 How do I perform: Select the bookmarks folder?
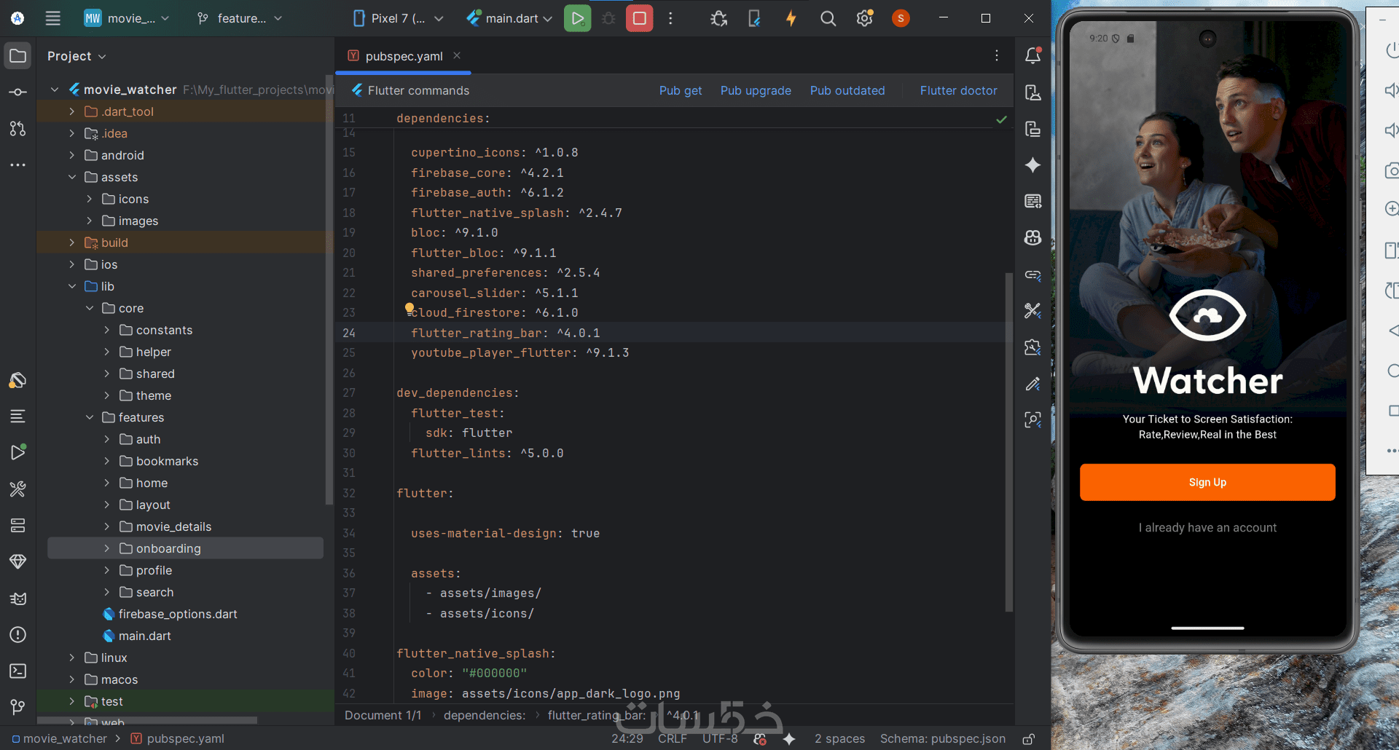[x=167, y=461]
